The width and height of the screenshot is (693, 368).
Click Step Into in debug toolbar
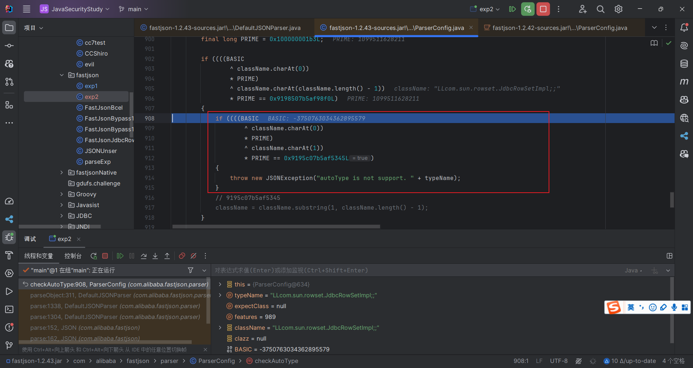[155, 256]
